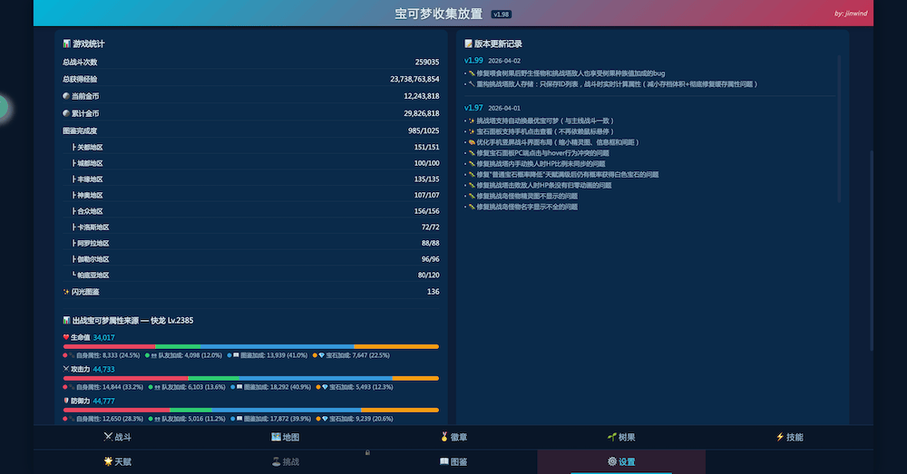Switch to the 地图 (Map) tab
Viewport: 907px width, 474px height.
(x=285, y=437)
